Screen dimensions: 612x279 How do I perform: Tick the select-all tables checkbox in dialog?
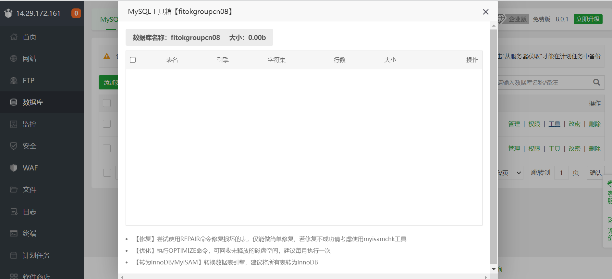pyautogui.click(x=133, y=60)
